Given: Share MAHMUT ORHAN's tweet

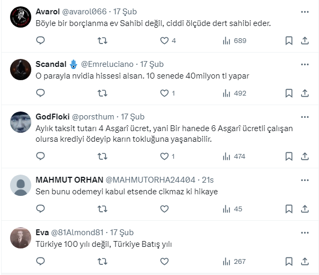Looking at the screenshot, I should (305, 209).
